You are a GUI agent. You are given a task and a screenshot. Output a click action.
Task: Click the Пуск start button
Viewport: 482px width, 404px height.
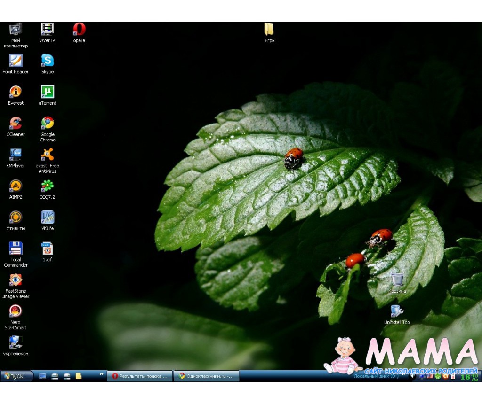click(16, 376)
